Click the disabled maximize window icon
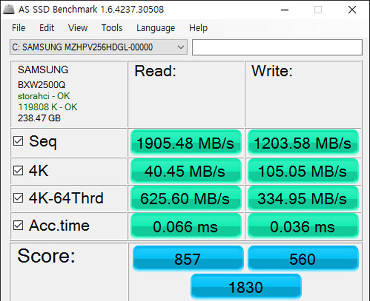 point(318,10)
